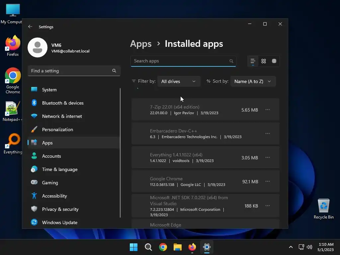Click the Time & language clock icon
The height and width of the screenshot is (255, 340).
[x=34, y=169]
